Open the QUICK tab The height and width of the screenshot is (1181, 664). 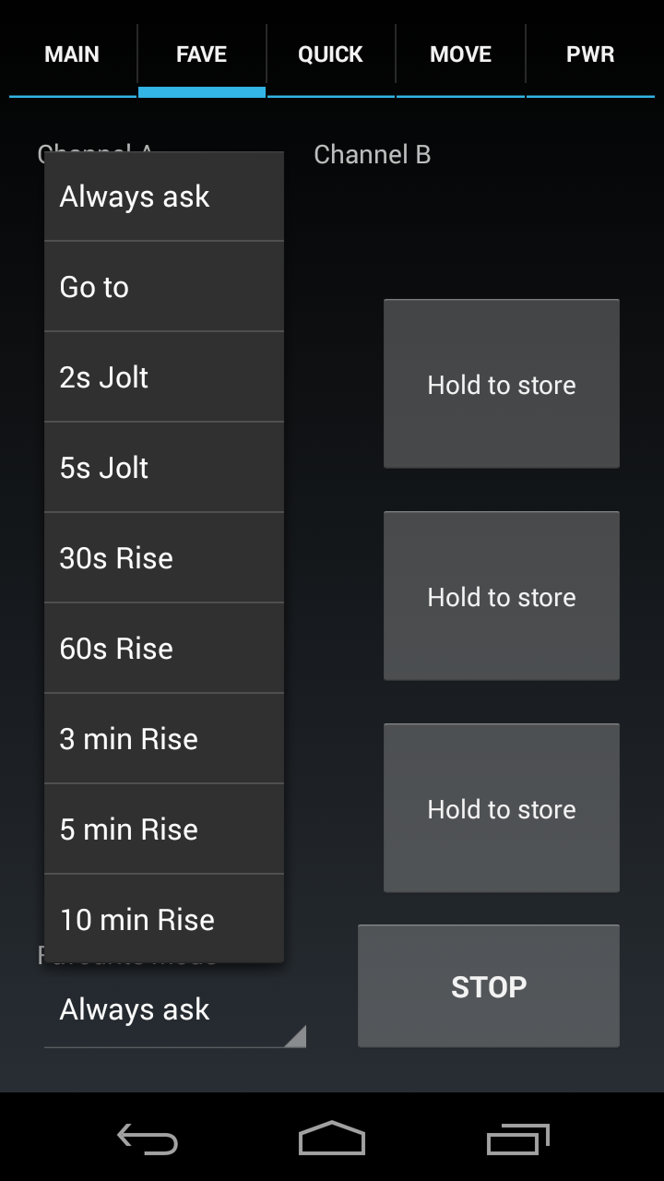pos(330,54)
